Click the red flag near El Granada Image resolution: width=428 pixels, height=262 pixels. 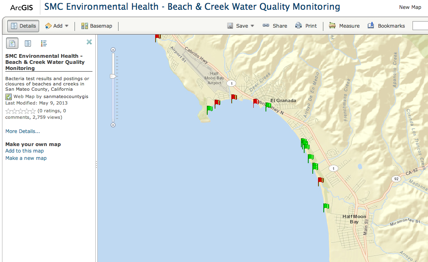point(255,103)
